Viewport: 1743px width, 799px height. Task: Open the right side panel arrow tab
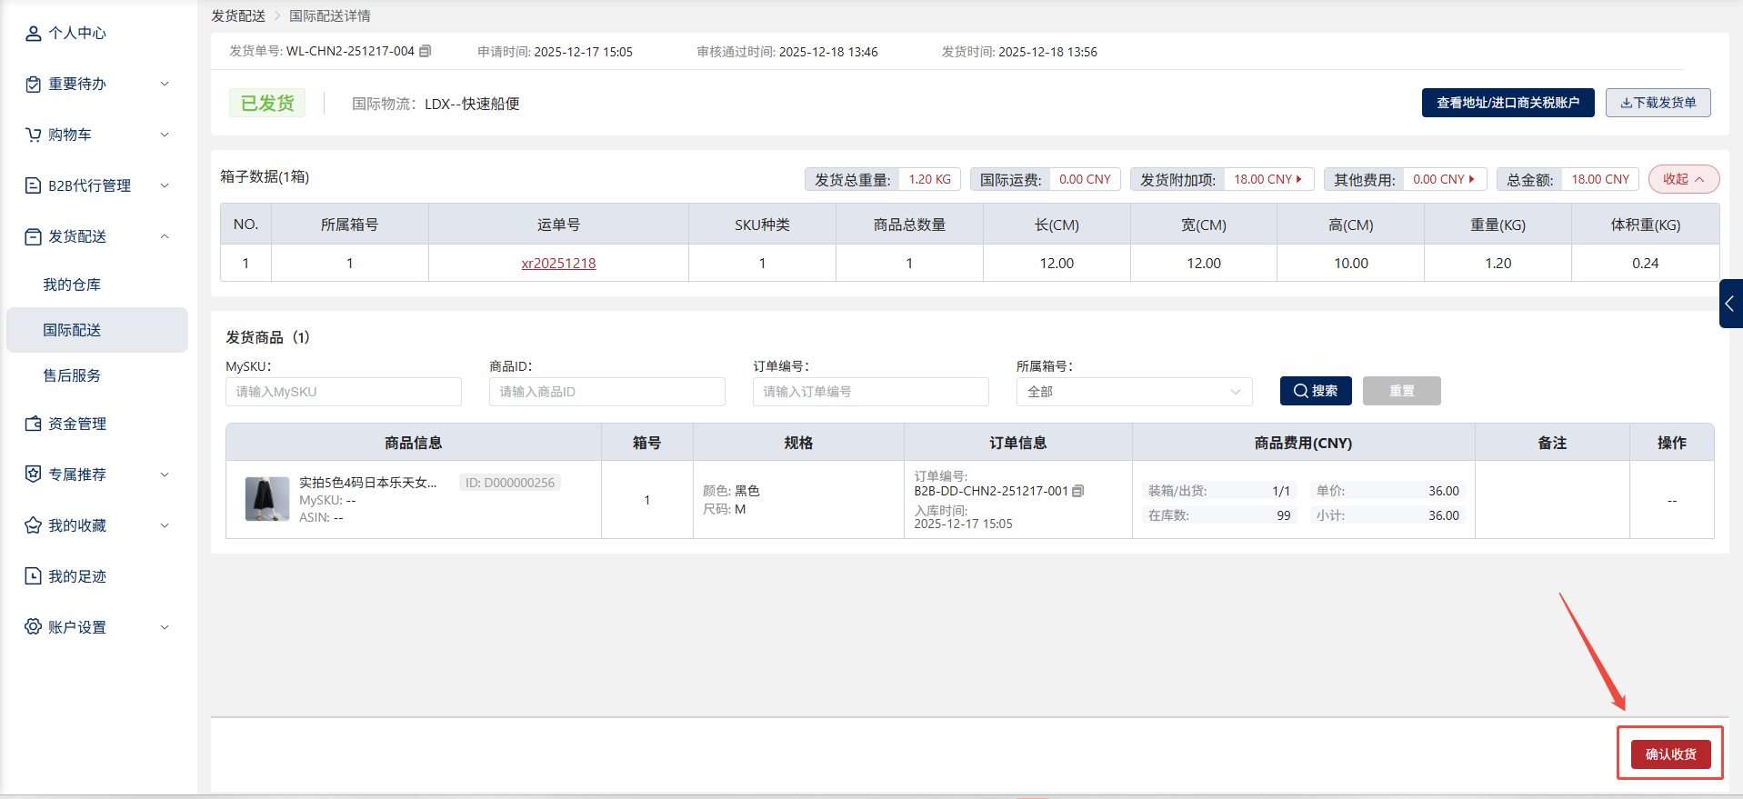pos(1730,305)
